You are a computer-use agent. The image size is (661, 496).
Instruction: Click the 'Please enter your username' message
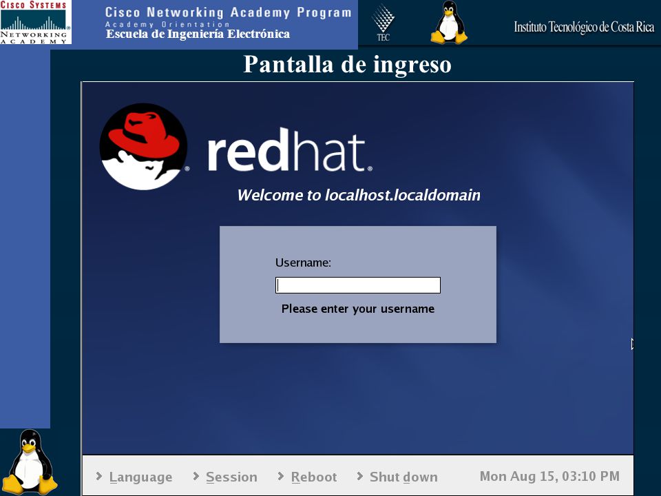click(358, 309)
